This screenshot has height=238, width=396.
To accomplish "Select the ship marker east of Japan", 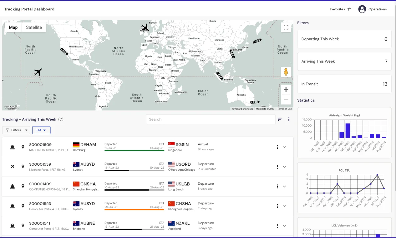I will pos(257,41).
